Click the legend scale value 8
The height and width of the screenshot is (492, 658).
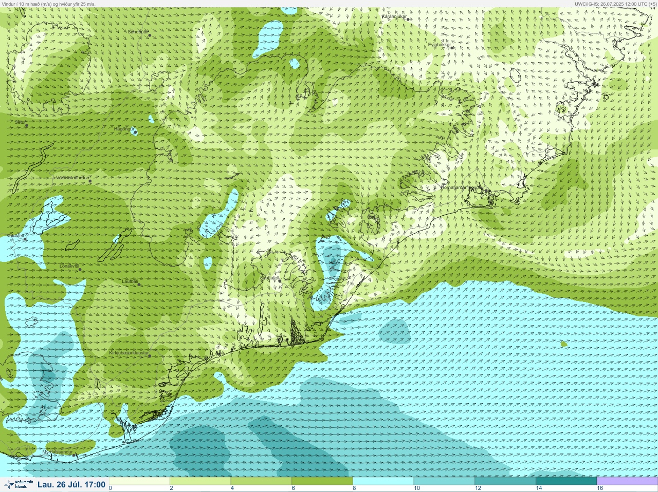tap(355, 488)
